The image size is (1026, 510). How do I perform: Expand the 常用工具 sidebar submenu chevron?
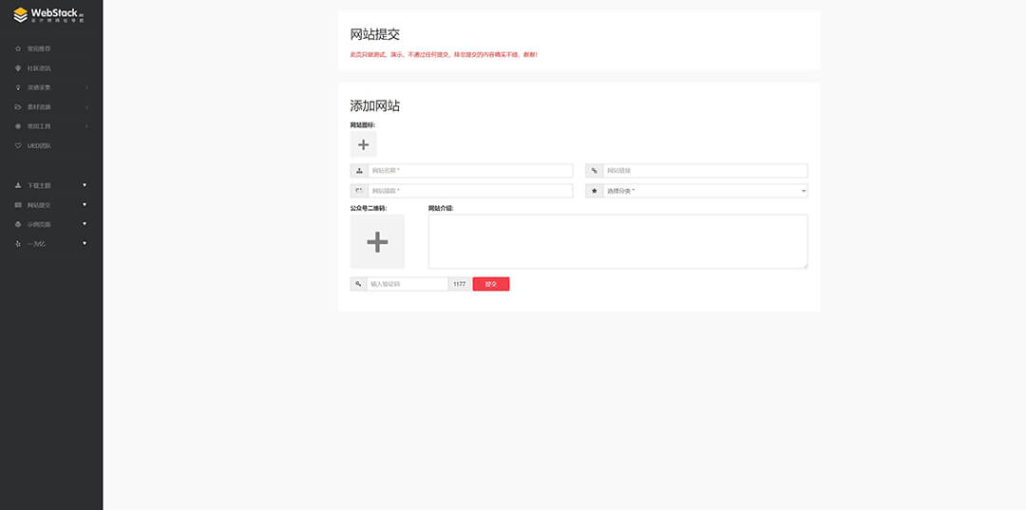(x=86, y=126)
